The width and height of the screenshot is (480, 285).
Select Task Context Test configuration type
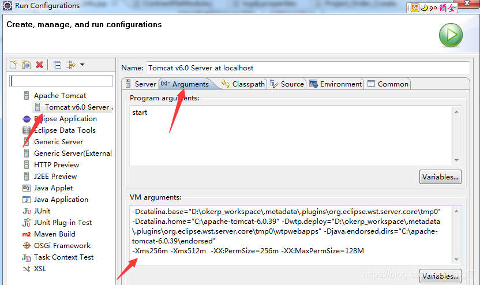click(63, 257)
